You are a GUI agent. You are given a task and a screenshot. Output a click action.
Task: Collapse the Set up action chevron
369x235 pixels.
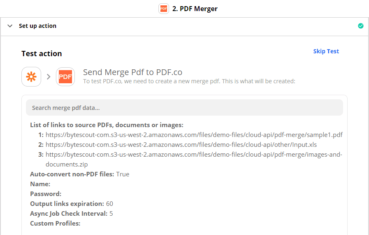click(10, 26)
